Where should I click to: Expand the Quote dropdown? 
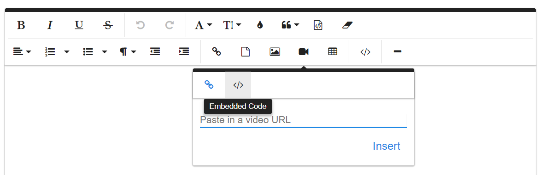coord(290,25)
